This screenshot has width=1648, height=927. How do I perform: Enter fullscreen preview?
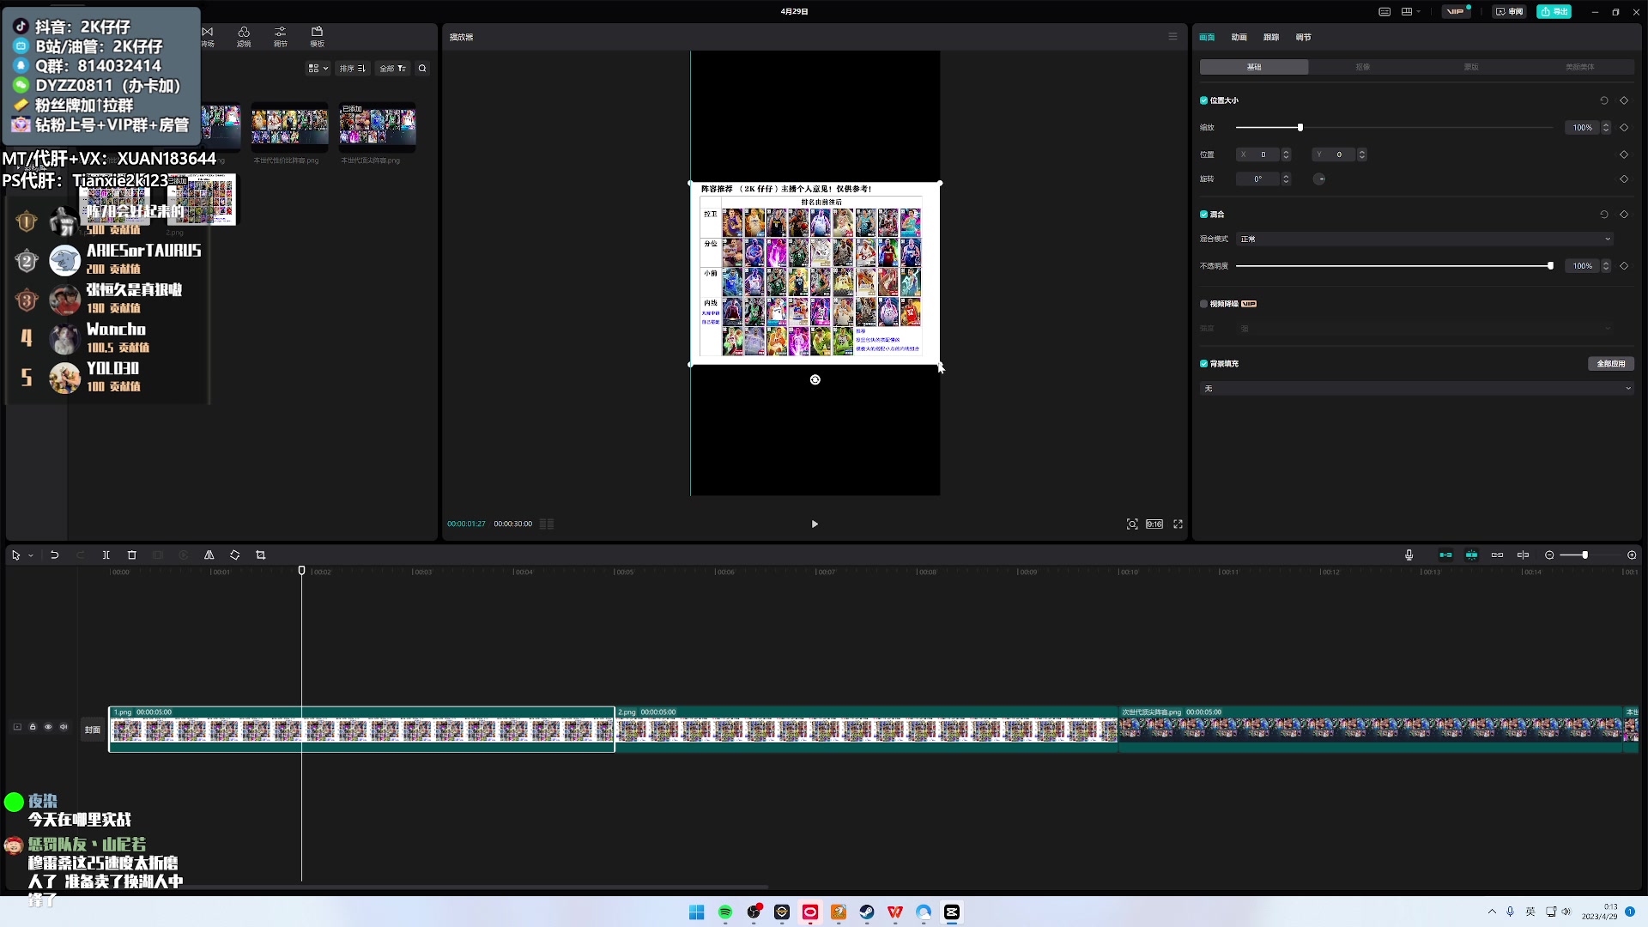(x=1178, y=524)
